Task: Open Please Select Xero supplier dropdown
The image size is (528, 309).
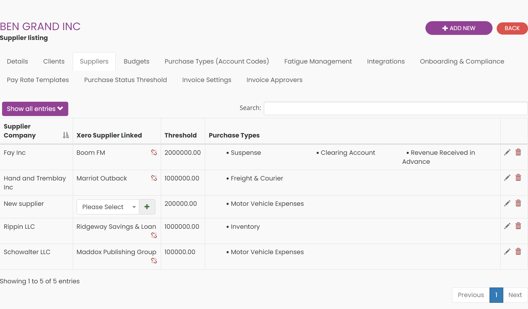Action: [108, 207]
